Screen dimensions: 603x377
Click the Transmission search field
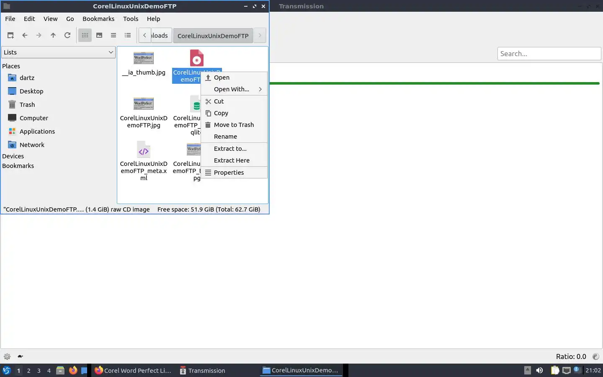click(549, 54)
